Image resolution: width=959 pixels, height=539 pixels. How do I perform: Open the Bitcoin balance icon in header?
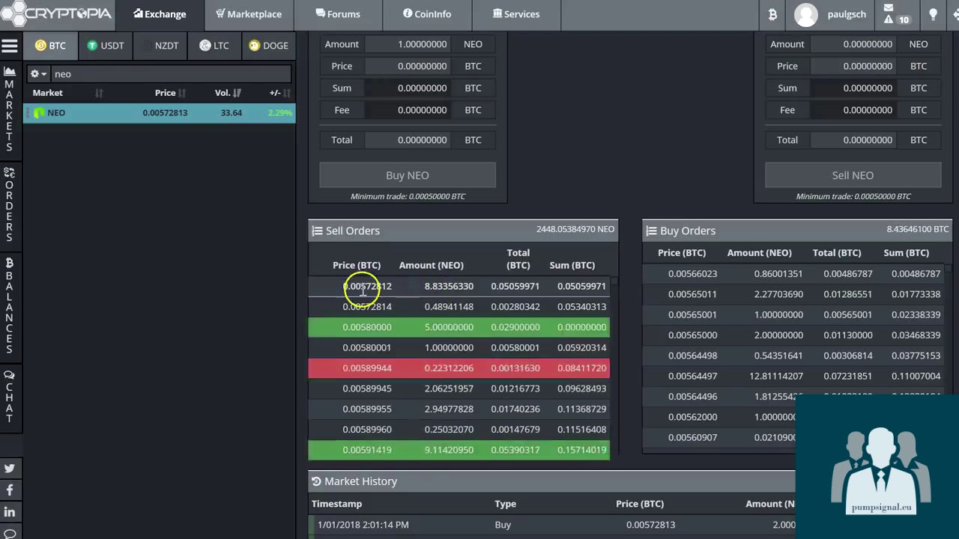pyautogui.click(x=772, y=14)
